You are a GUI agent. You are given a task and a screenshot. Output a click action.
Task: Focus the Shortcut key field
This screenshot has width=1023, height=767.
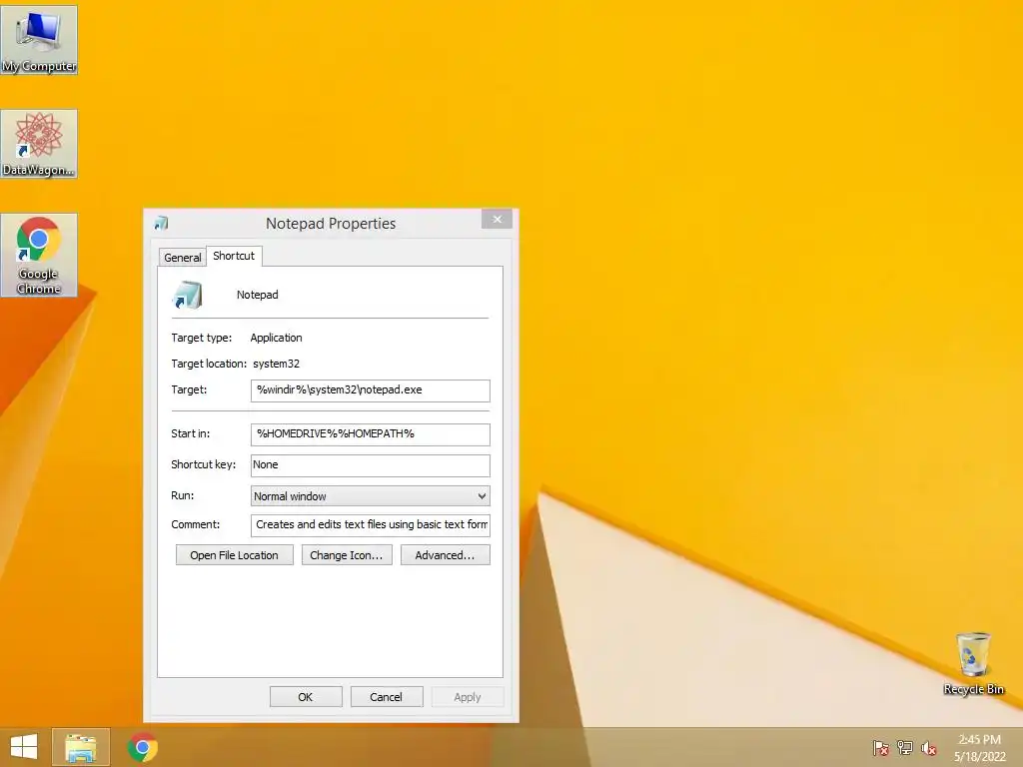coord(370,465)
